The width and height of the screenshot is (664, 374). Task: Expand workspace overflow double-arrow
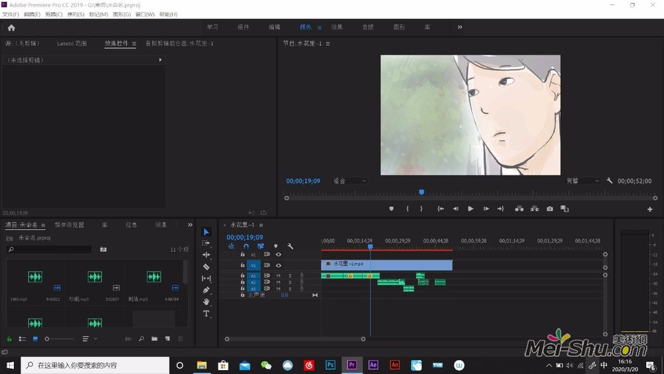click(459, 27)
